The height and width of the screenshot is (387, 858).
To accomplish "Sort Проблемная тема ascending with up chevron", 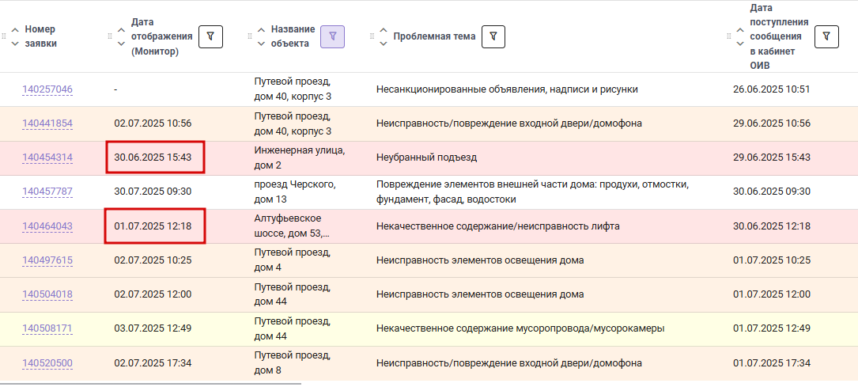I will coord(383,29).
